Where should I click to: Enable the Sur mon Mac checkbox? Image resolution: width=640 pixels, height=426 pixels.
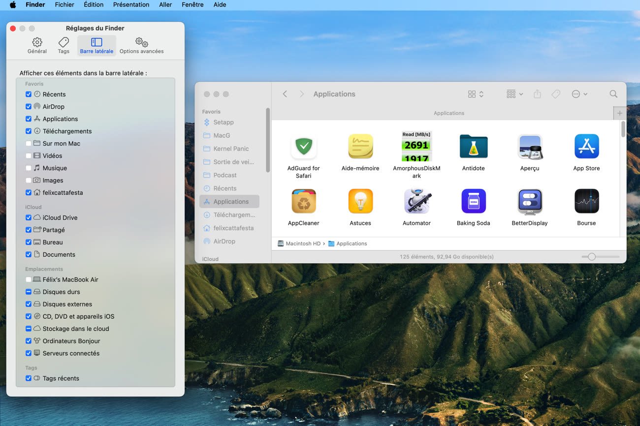(29, 144)
